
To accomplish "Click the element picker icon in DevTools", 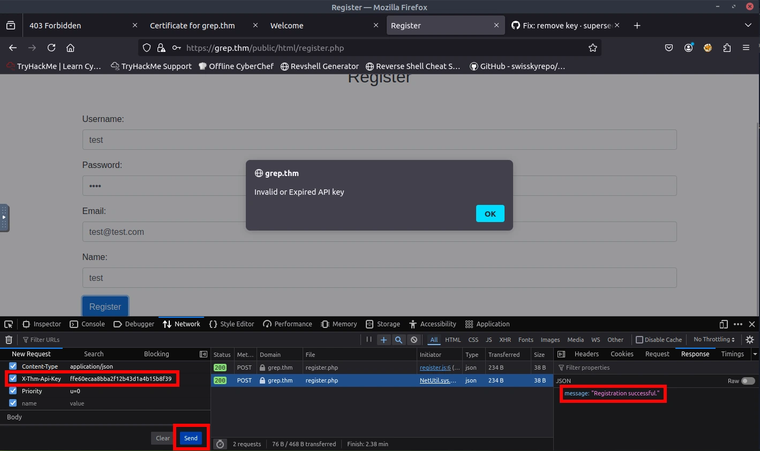I will [x=9, y=324].
